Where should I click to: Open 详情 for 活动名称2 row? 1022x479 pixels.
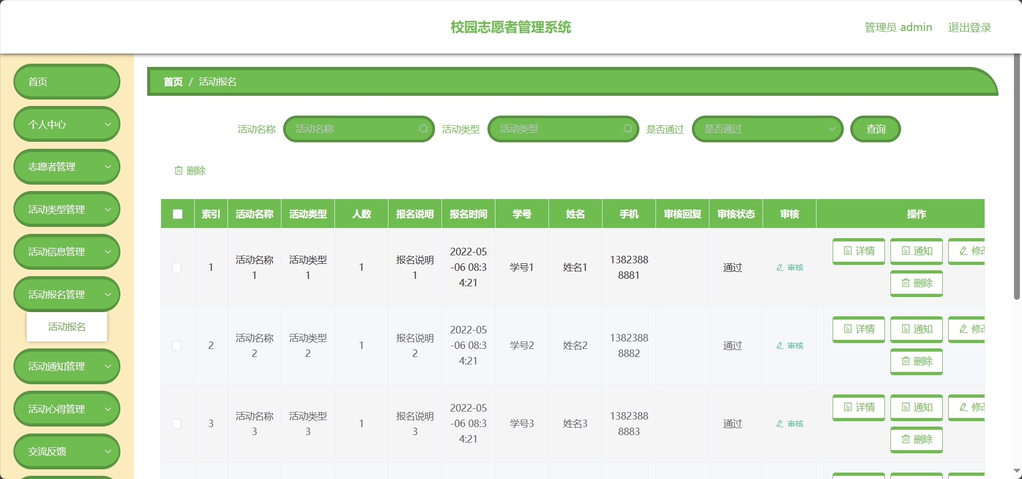[x=859, y=329]
